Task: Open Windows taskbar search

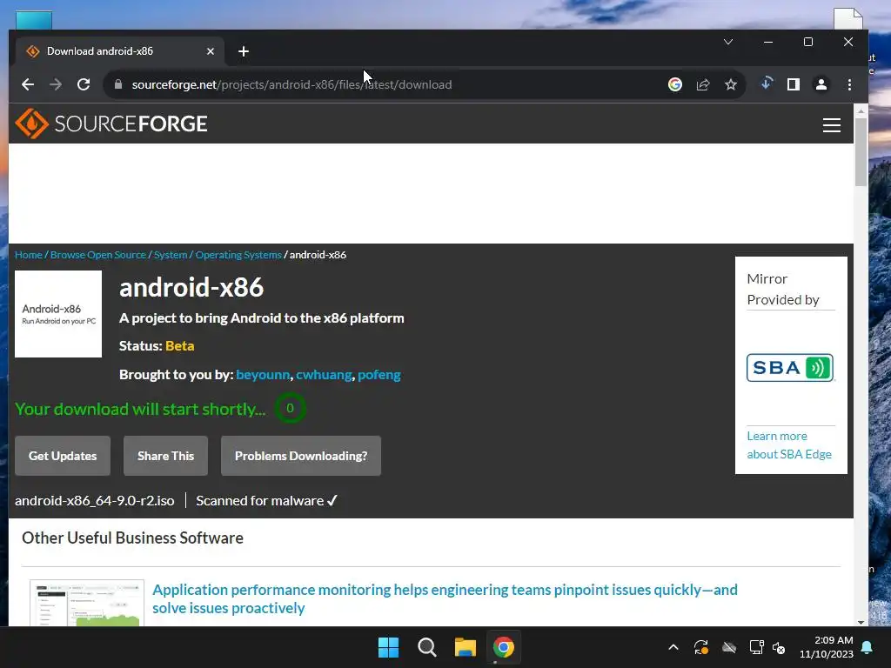Action: coord(426,647)
